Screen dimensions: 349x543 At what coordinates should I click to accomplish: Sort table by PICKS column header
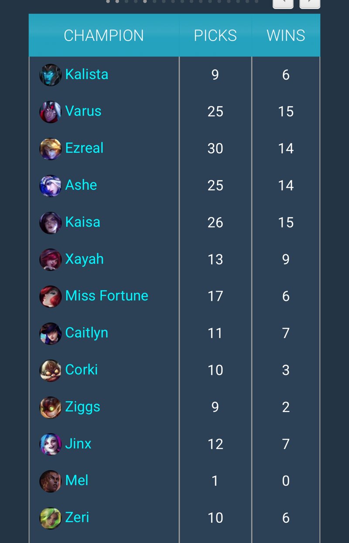[216, 35]
